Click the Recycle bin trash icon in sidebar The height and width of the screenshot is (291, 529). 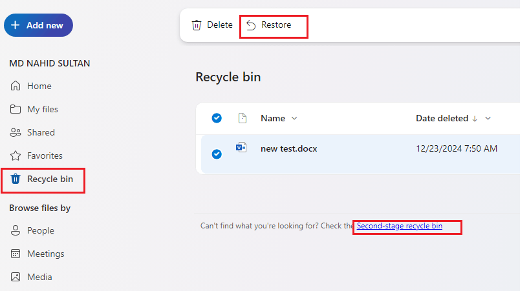pyautogui.click(x=16, y=179)
